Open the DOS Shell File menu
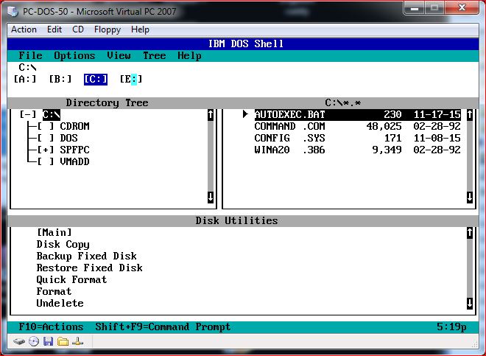This screenshot has height=356, width=486. (x=30, y=55)
